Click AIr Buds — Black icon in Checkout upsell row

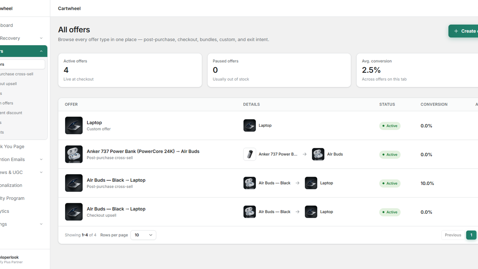[x=249, y=212]
